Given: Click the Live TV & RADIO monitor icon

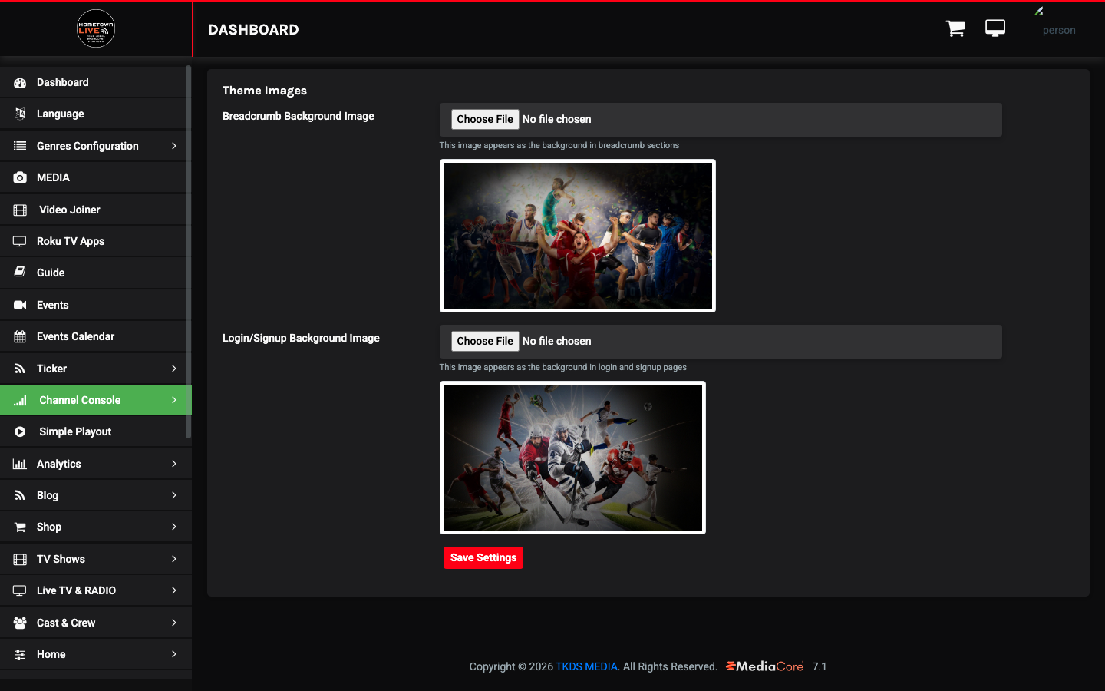Looking at the screenshot, I should pyautogui.click(x=20, y=590).
